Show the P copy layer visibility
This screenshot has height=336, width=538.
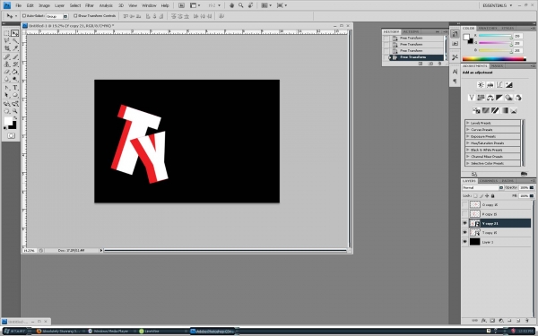[x=464, y=214]
